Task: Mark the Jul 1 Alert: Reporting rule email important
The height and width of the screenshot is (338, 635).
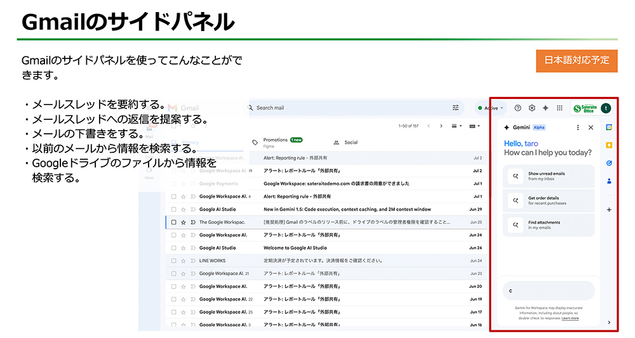Action: [193, 197]
